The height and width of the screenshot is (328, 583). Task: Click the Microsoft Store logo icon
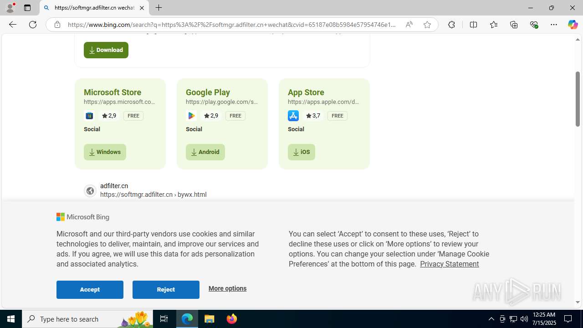89,116
